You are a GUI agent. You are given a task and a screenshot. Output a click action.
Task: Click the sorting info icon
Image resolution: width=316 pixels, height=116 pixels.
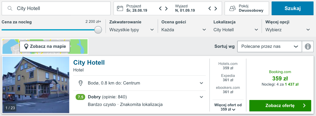click(x=308, y=46)
